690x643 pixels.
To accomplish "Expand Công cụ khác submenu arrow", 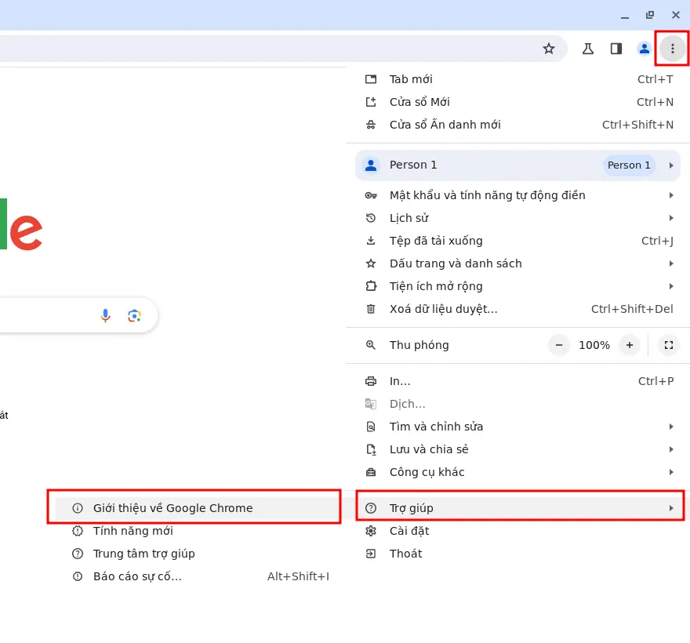I will (671, 472).
